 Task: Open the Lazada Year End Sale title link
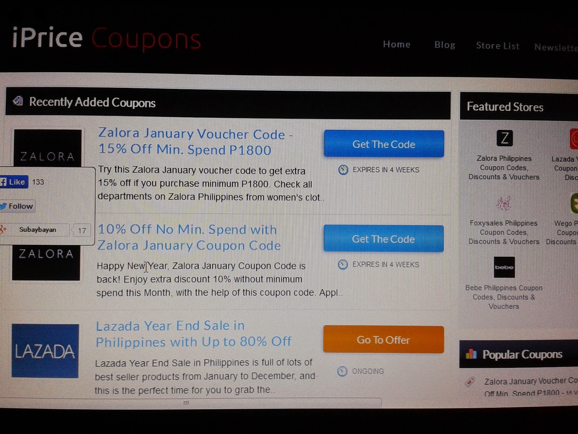click(194, 333)
